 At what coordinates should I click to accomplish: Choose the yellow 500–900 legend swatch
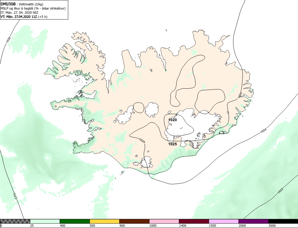[x=105, y=221]
